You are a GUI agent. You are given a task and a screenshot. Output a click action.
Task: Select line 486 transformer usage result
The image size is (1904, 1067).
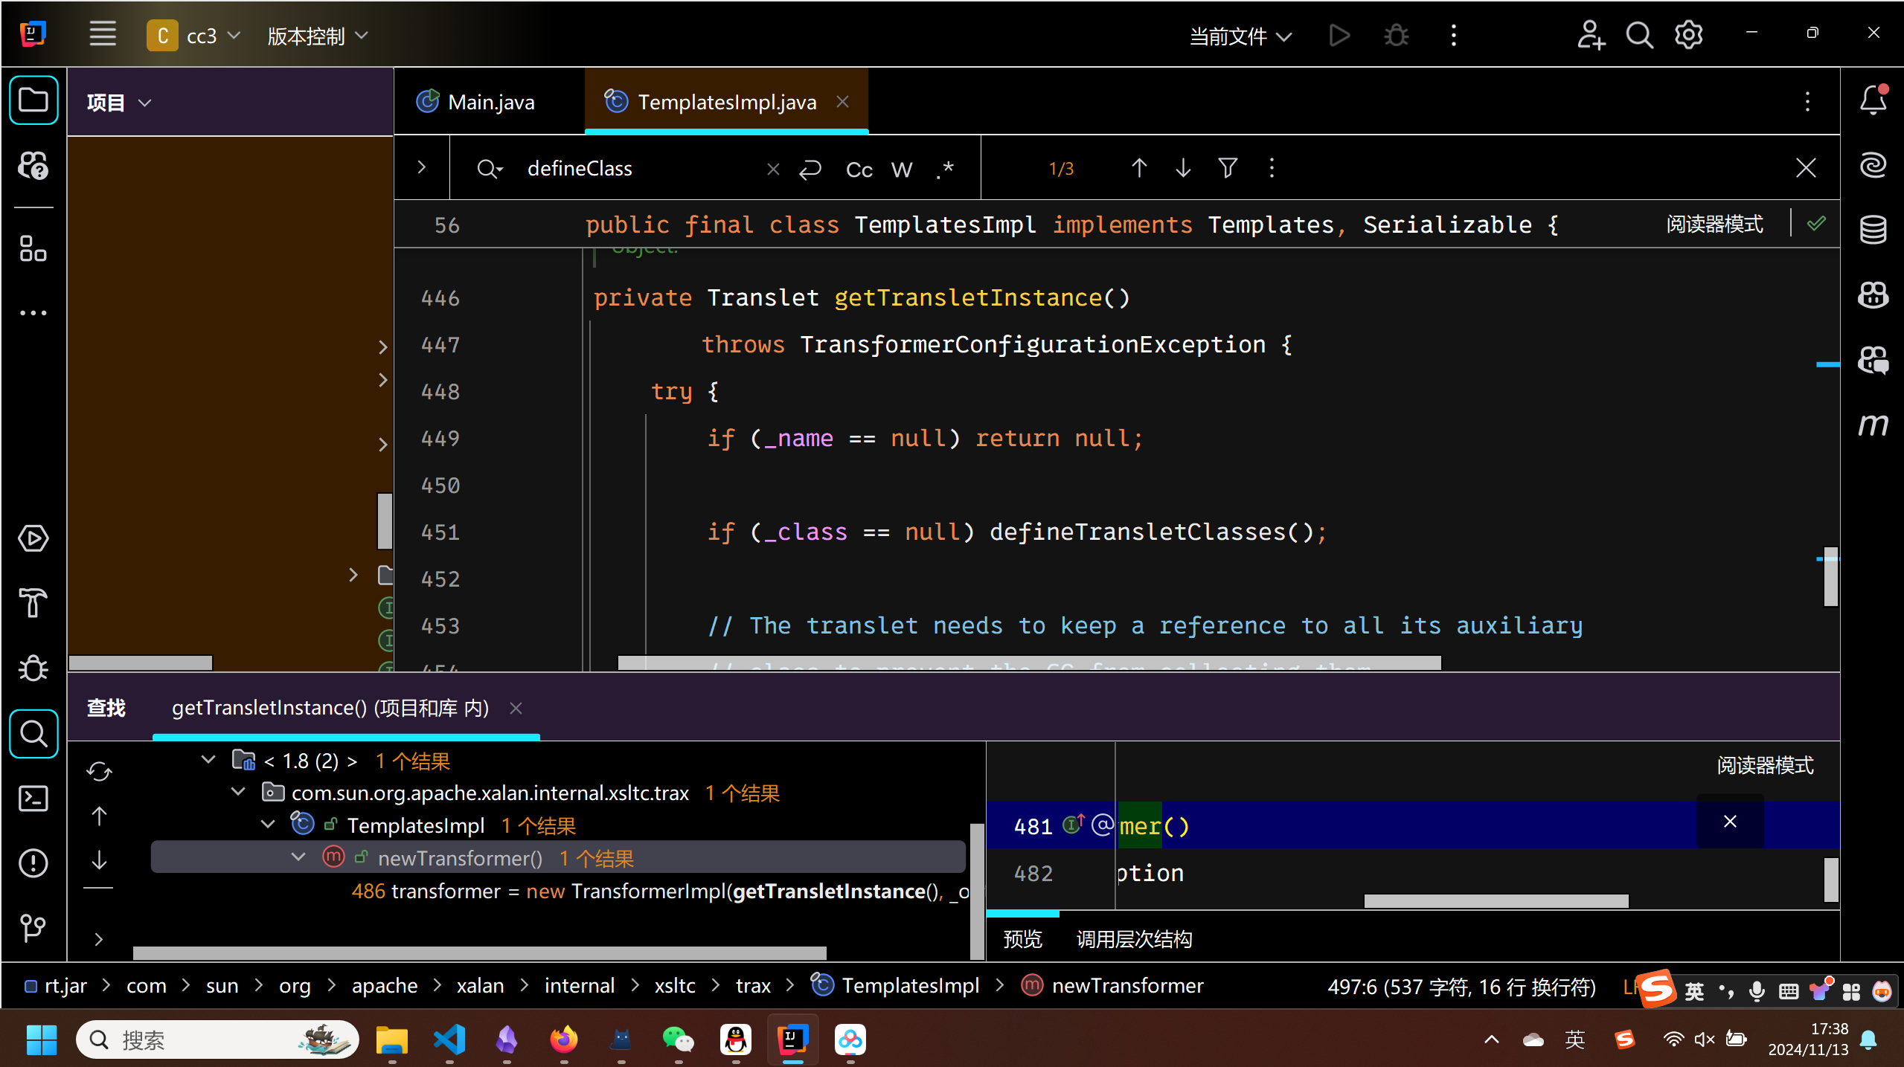(x=661, y=891)
